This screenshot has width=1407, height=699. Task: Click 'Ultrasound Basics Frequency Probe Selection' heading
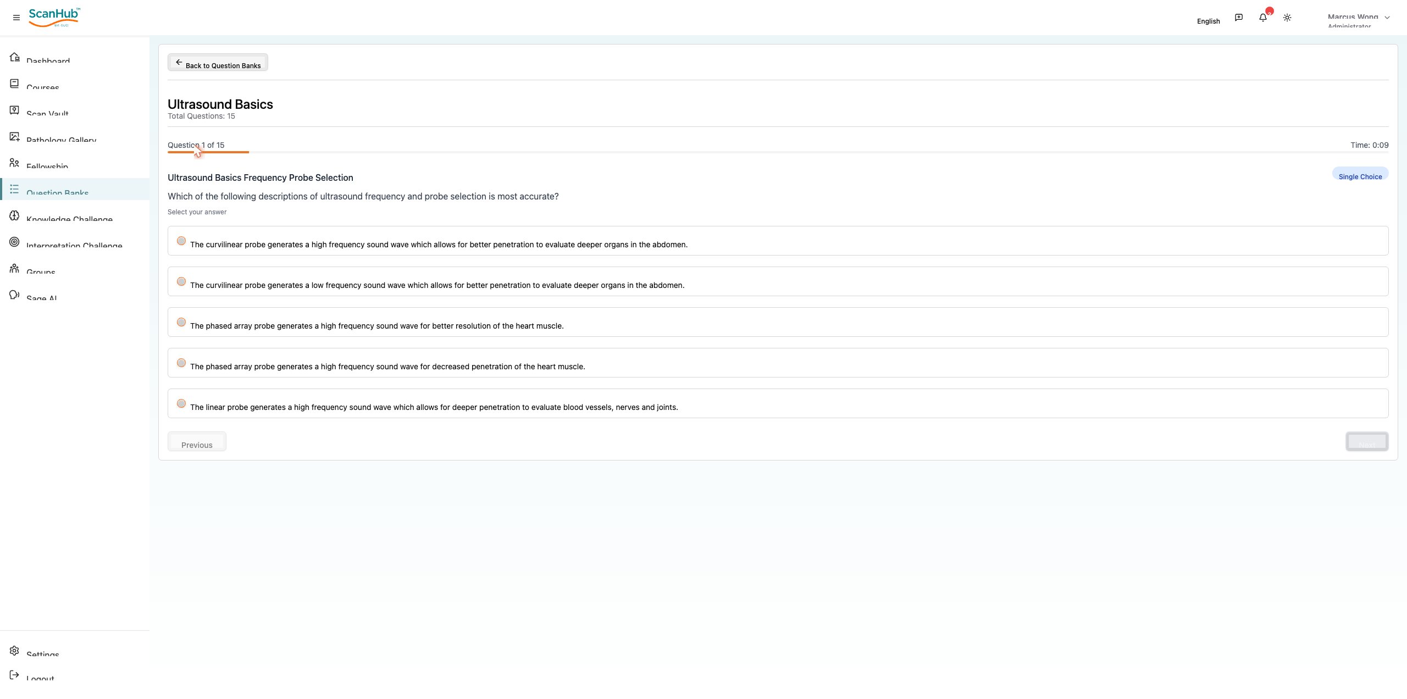(261, 177)
